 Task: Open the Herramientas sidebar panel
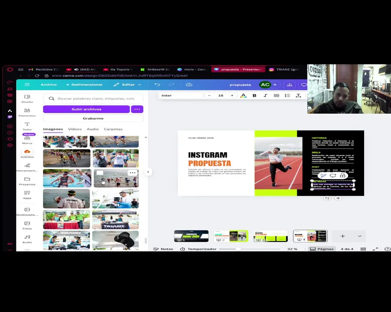tap(27, 167)
